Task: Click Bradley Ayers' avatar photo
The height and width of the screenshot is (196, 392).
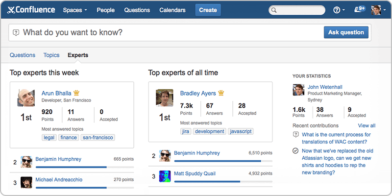Action: [165, 98]
